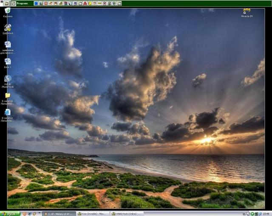Open the Miranda IM desktop shortcut
Image resolution: width=272 pixels, height=216 pixels.
[x=246, y=11]
